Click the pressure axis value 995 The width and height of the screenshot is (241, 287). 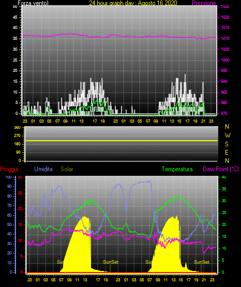point(224,70)
